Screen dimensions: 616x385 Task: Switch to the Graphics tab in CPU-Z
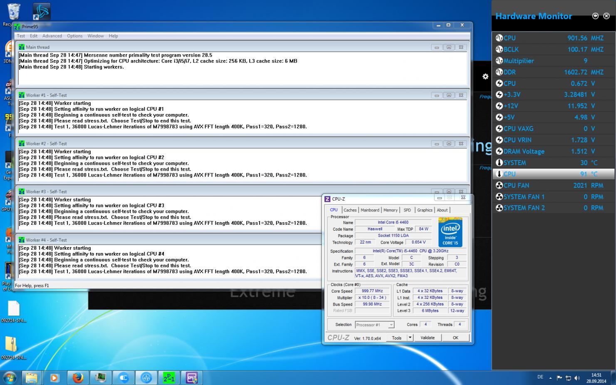(425, 210)
